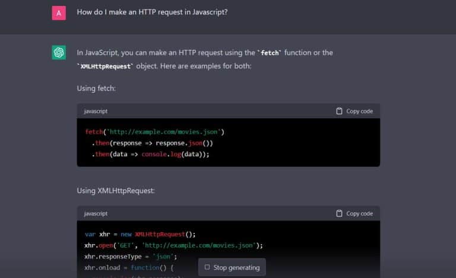
Task: Click the xhr.open('GET', ...) code line
Action: coord(173,245)
